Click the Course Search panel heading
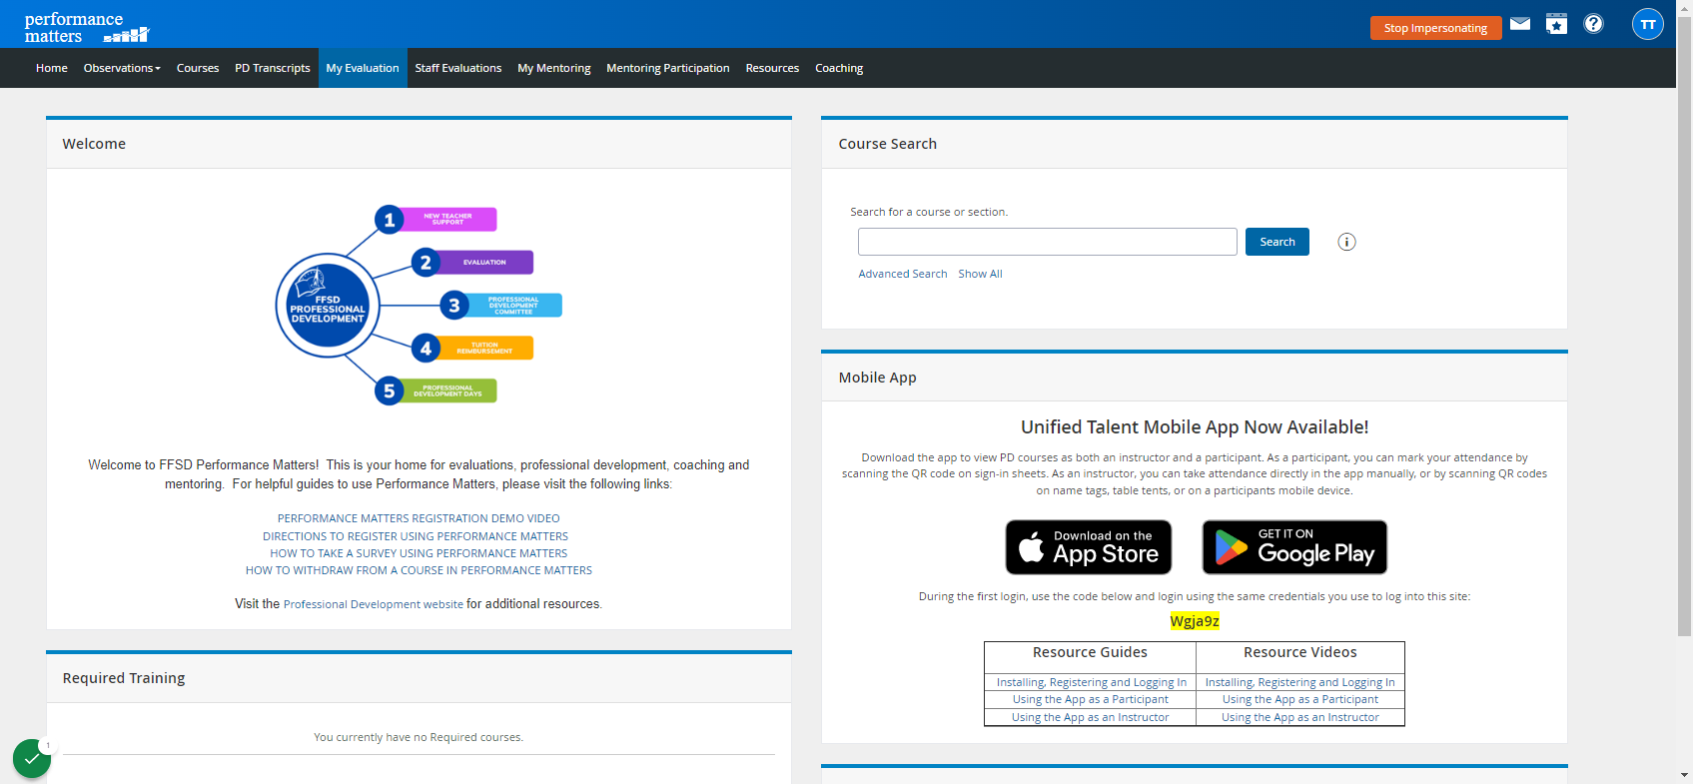This screenshot has width=1693, height=784. pos(887,144)
